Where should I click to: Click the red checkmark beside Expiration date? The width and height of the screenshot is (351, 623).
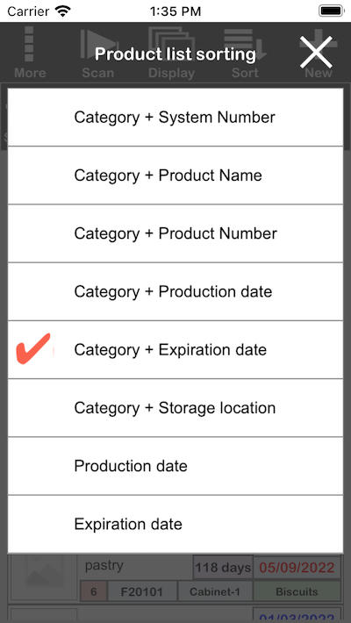tap(33, 348)
